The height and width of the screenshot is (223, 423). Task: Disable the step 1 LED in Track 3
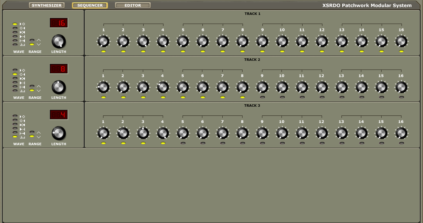pyautogui.click(x=103, y=143)
